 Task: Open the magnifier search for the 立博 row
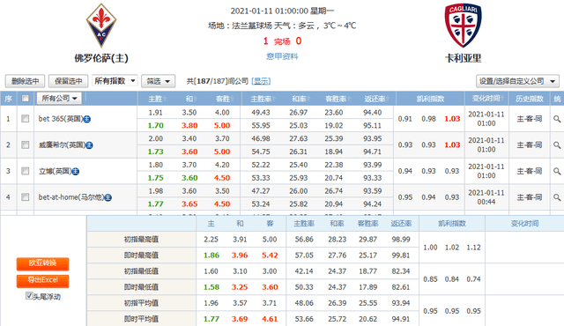pos(557,172)
